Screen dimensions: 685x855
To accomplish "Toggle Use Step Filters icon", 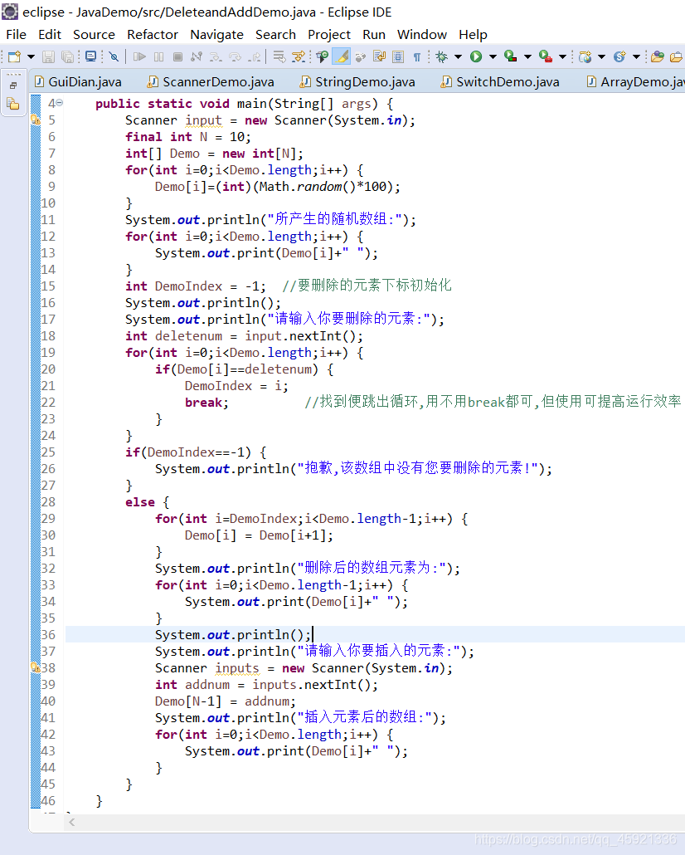I will [299, 56].
